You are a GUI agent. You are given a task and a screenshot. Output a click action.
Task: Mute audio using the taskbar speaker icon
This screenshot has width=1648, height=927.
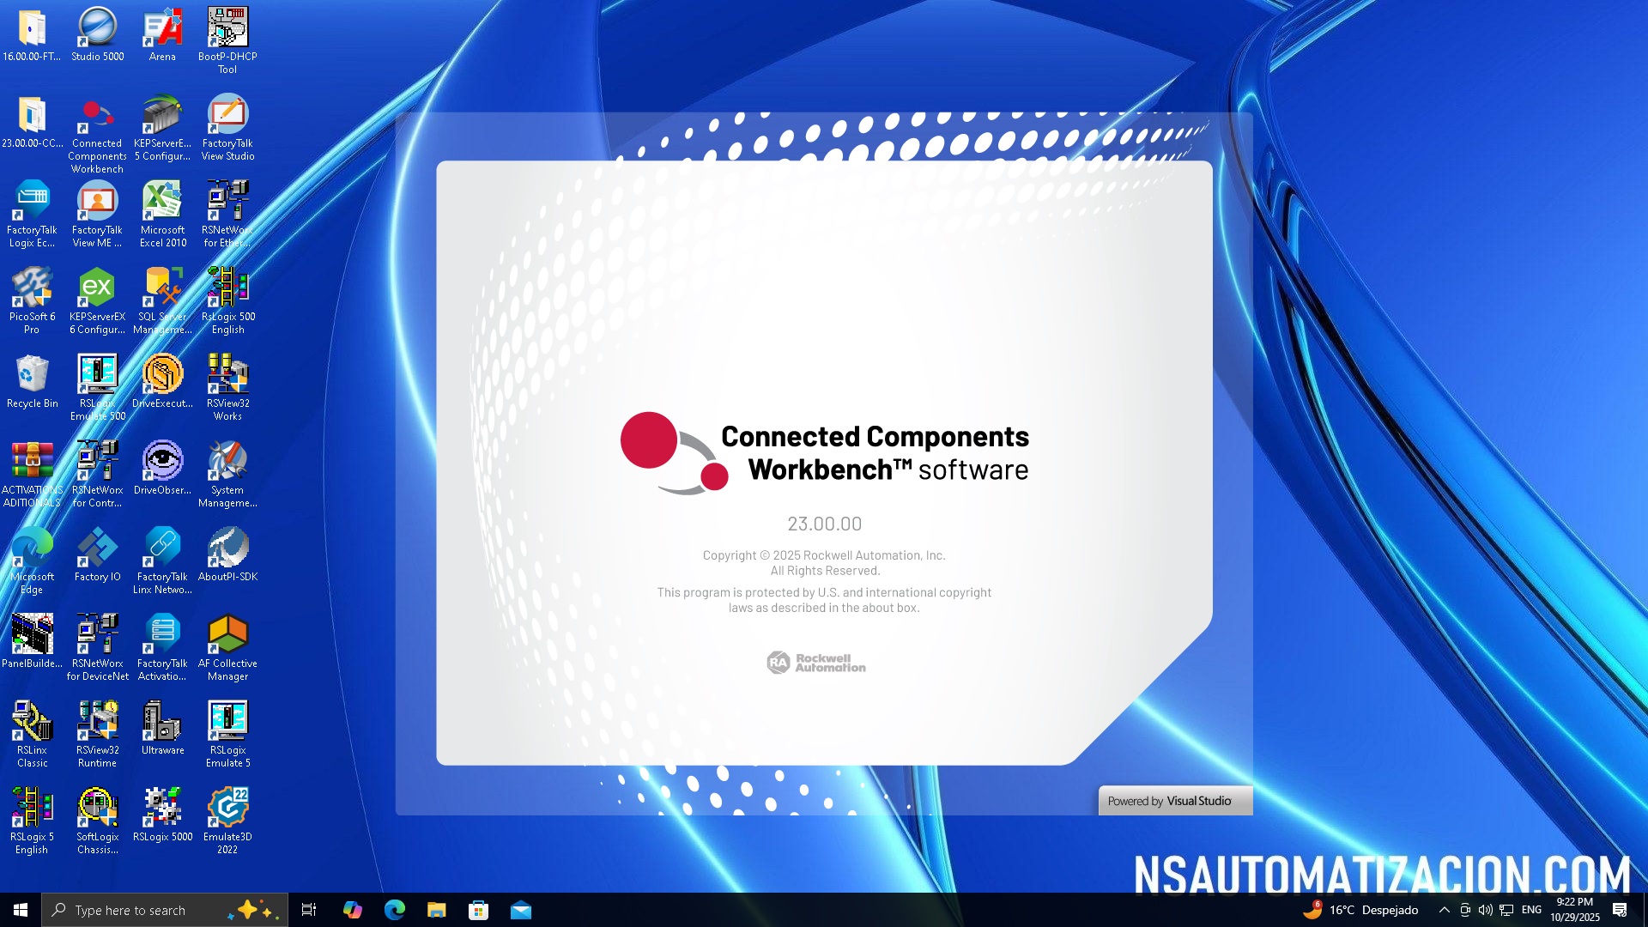point(1487,910)
